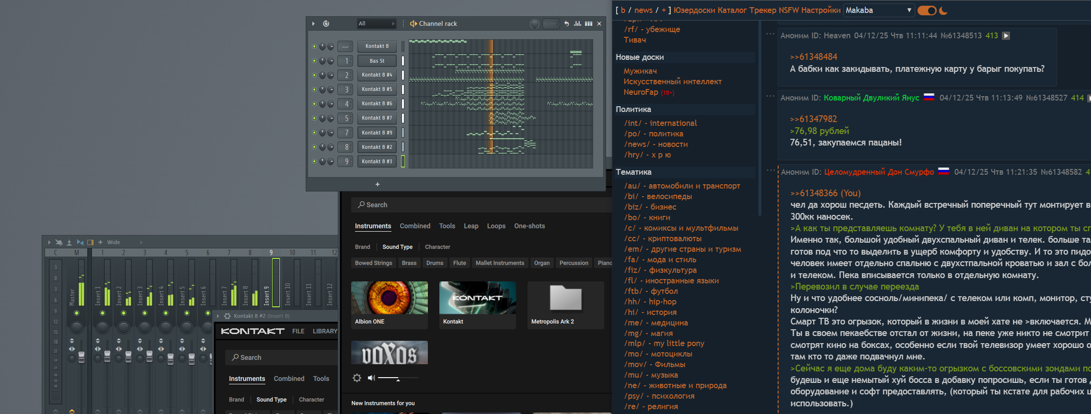This screenshot has height=414, width=1091.
Task: Switch off the orange theme toggle
Action: pos(927,11)
